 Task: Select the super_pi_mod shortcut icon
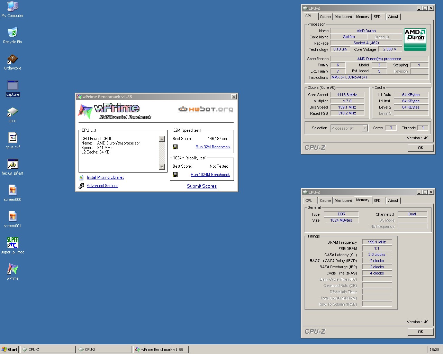click(x=12, y=243)
